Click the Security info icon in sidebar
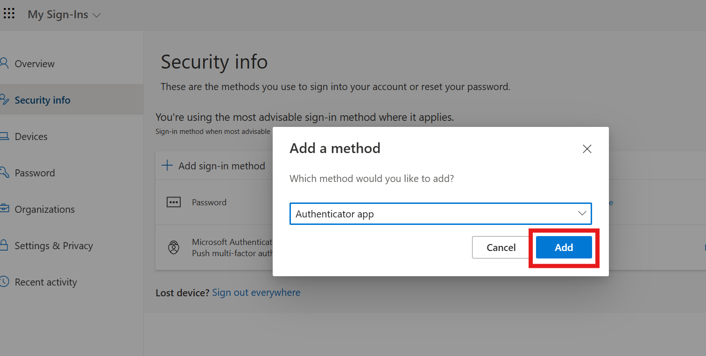This screenshot has height=356, width=706. (4, 100)
